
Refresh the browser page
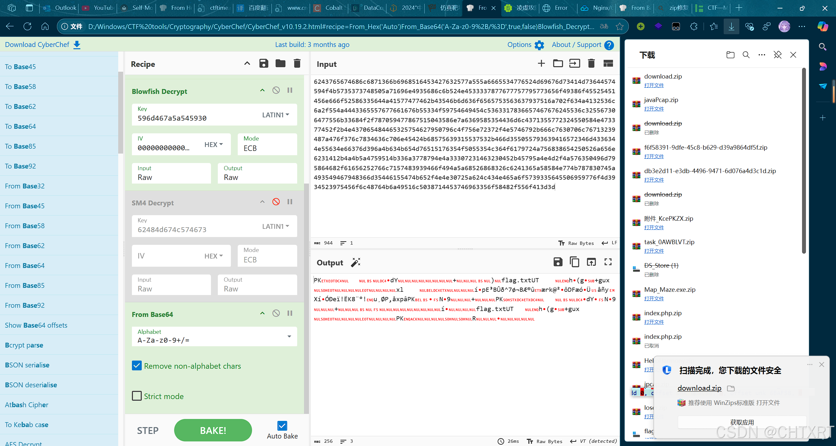click(27, 26)
